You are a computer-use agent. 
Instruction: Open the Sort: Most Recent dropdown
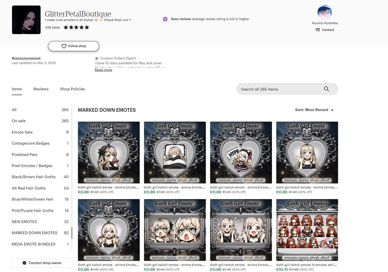click(314, 110)
